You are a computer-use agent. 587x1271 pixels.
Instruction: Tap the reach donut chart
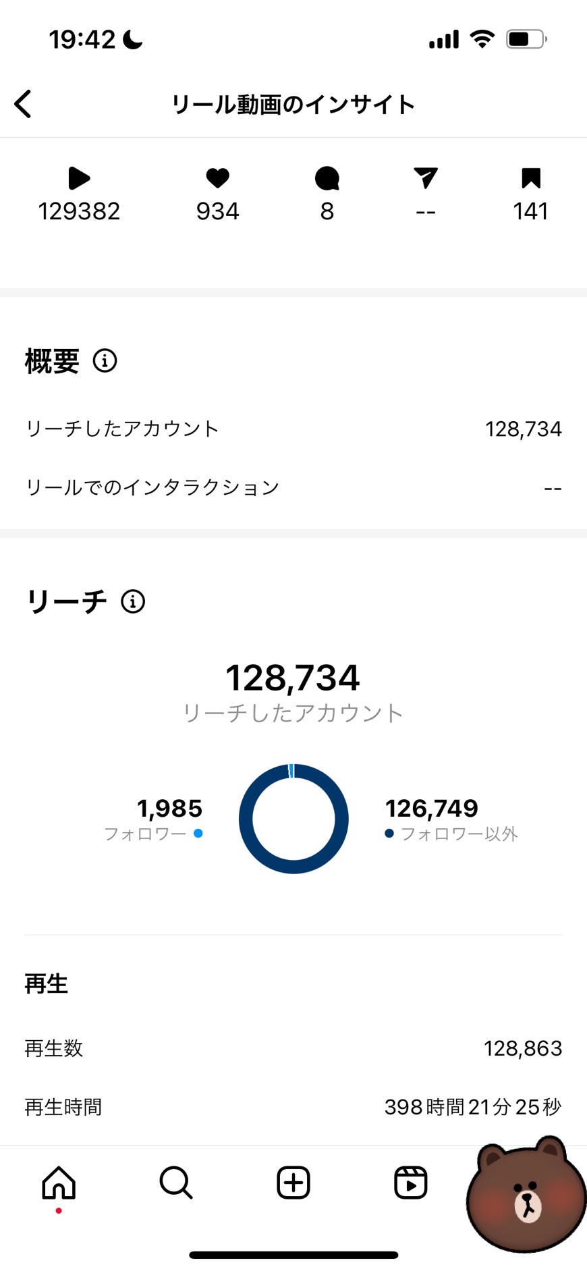click(293, 819)
